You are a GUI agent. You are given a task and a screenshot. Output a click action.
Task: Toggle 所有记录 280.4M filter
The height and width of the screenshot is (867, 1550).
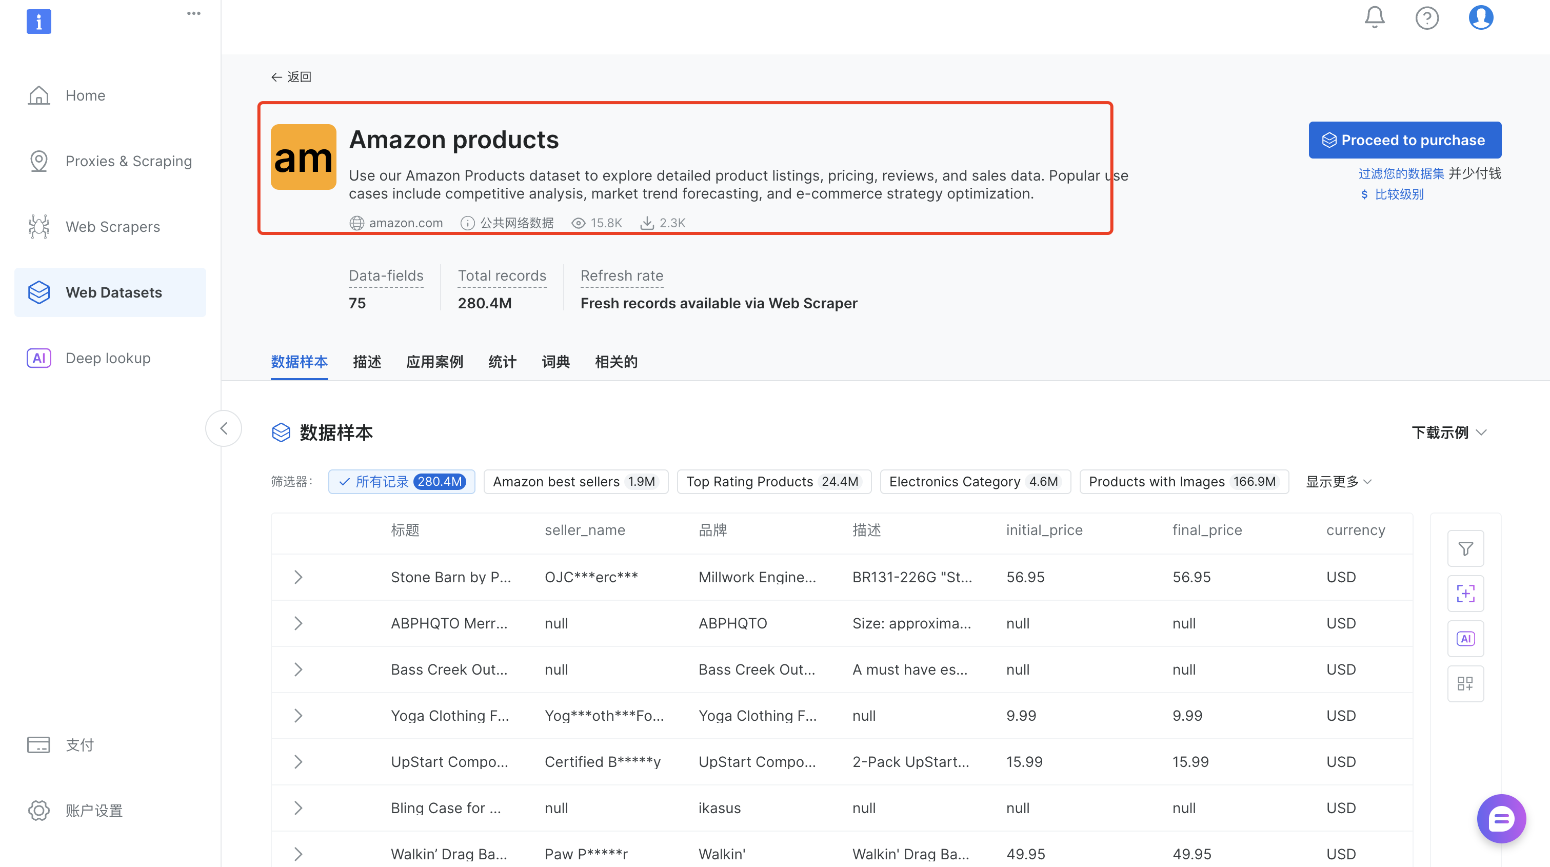point(401,481)
